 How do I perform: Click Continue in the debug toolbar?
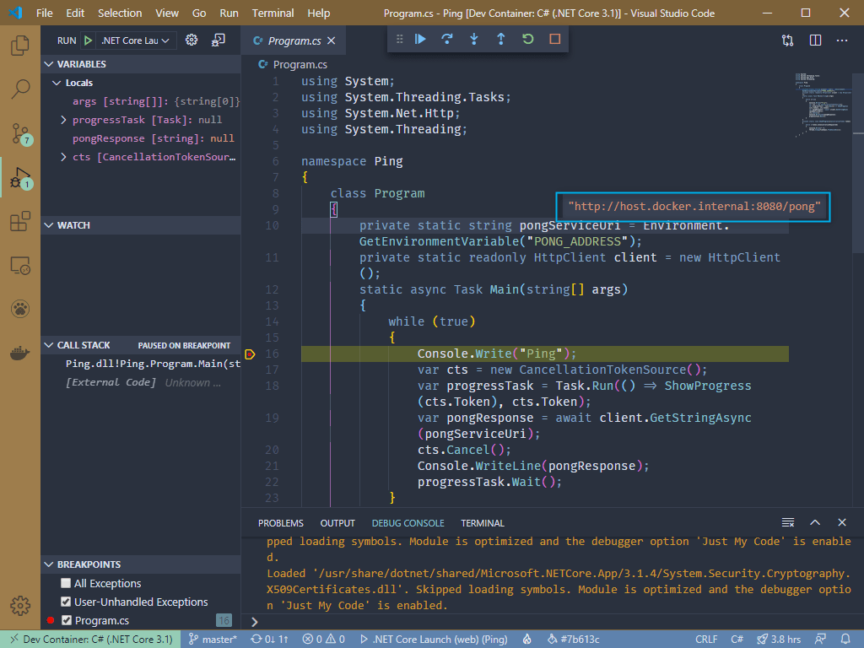(419, 39)
